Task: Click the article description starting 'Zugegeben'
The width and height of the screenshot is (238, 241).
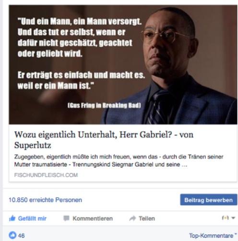Action: click(119, 161)
